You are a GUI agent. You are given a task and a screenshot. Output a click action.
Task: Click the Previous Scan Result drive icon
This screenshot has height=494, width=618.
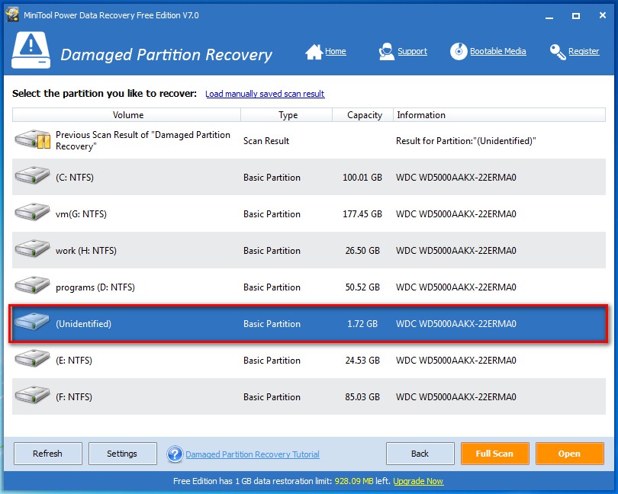pyautogui.click(x=32, y=141)
